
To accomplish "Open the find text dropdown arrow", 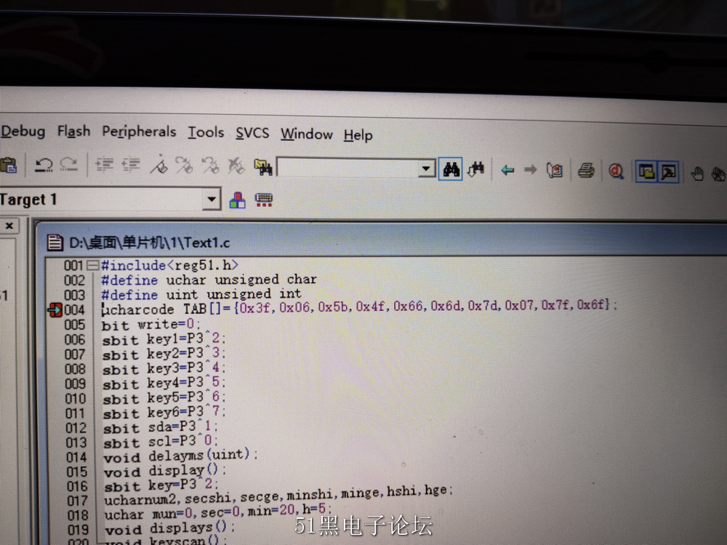I will coord(425,169).
